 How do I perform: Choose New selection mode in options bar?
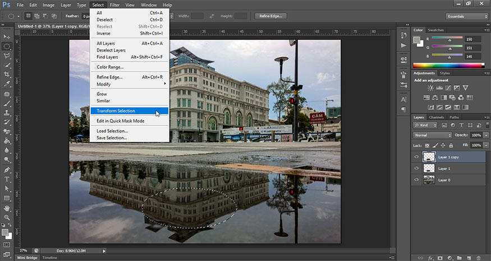point(29,16)
